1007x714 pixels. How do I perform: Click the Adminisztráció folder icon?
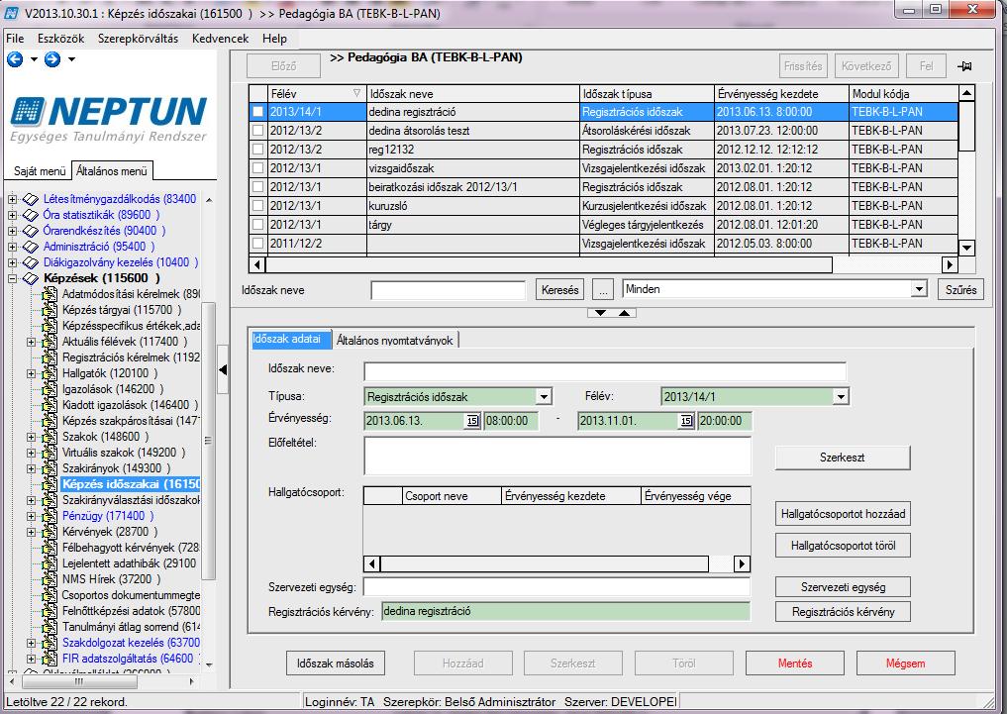pyautogui.click(x=30, y=247)
